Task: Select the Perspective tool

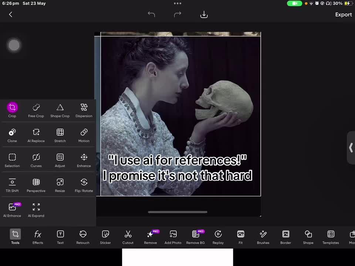Action: click(36, 185)
